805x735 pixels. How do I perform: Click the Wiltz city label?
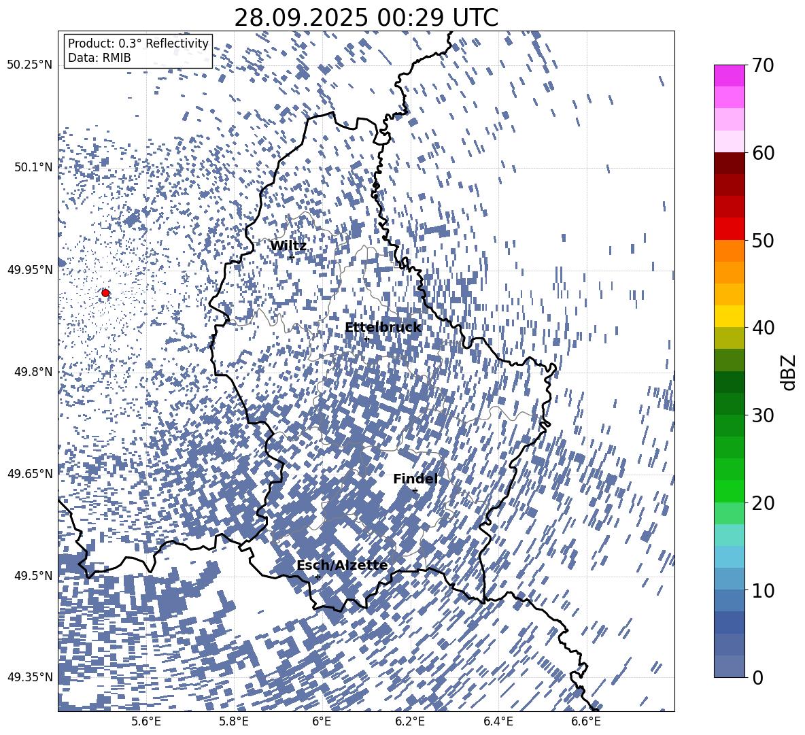288,246
